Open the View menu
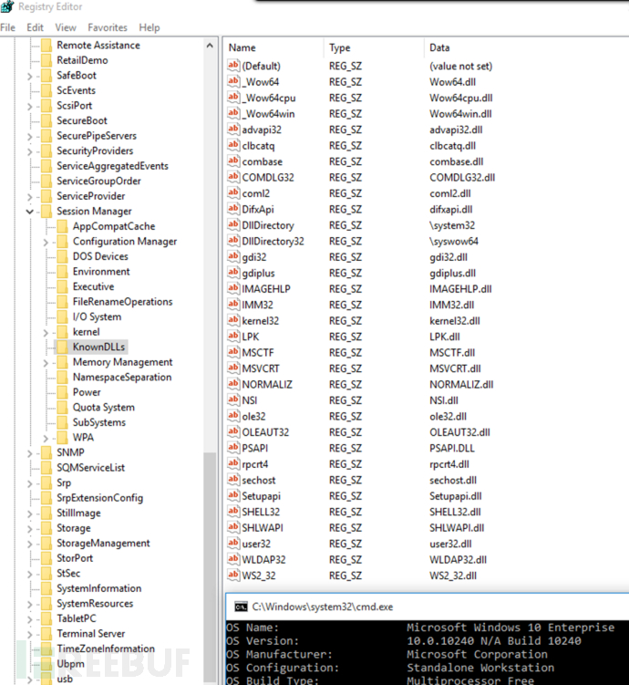The image size is (629, 685). point(66,27)
